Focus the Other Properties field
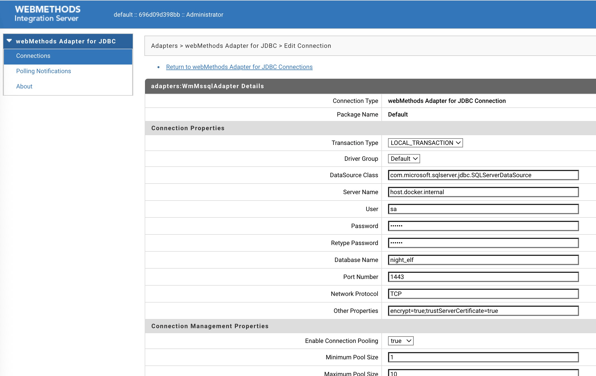The image size is (596, 376). point(483,311)
